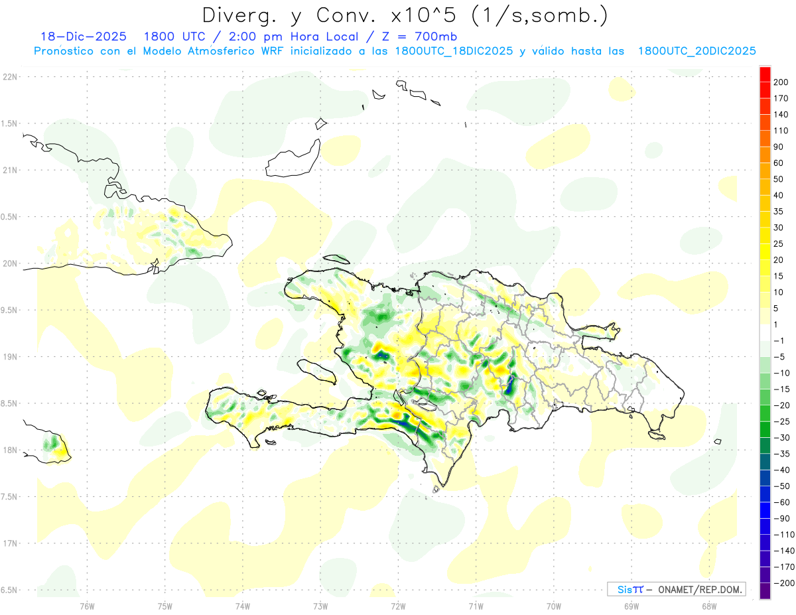Image resolution: width=796 pixels, height=615 pixels.
Task: Click the '70W' longitude label
Action: 554,606
